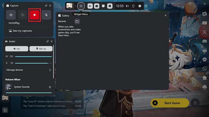This screenshot has height=117, width=209.
Task: Click the Recents label in Gallery
Action: click(x=62, y=21)
